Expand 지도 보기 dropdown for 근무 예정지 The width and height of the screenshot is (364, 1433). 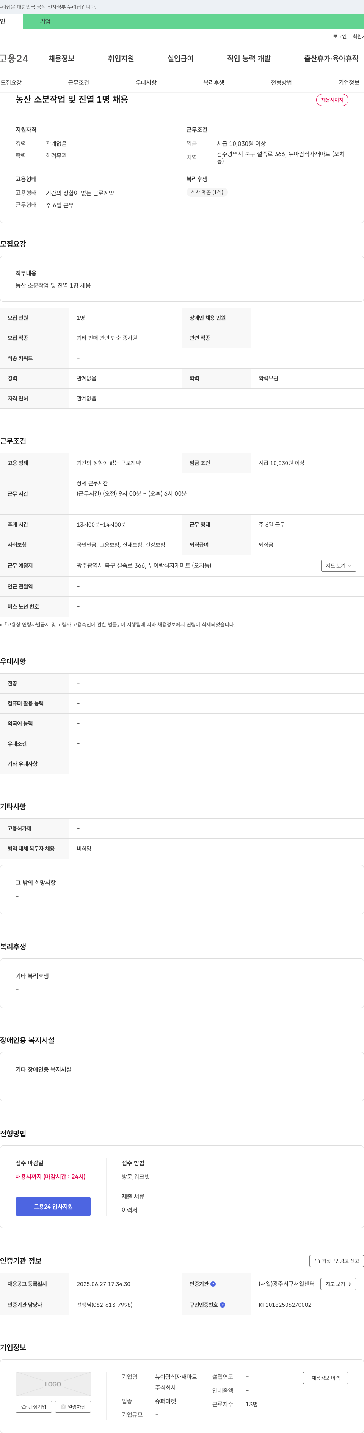pos(339,566)
